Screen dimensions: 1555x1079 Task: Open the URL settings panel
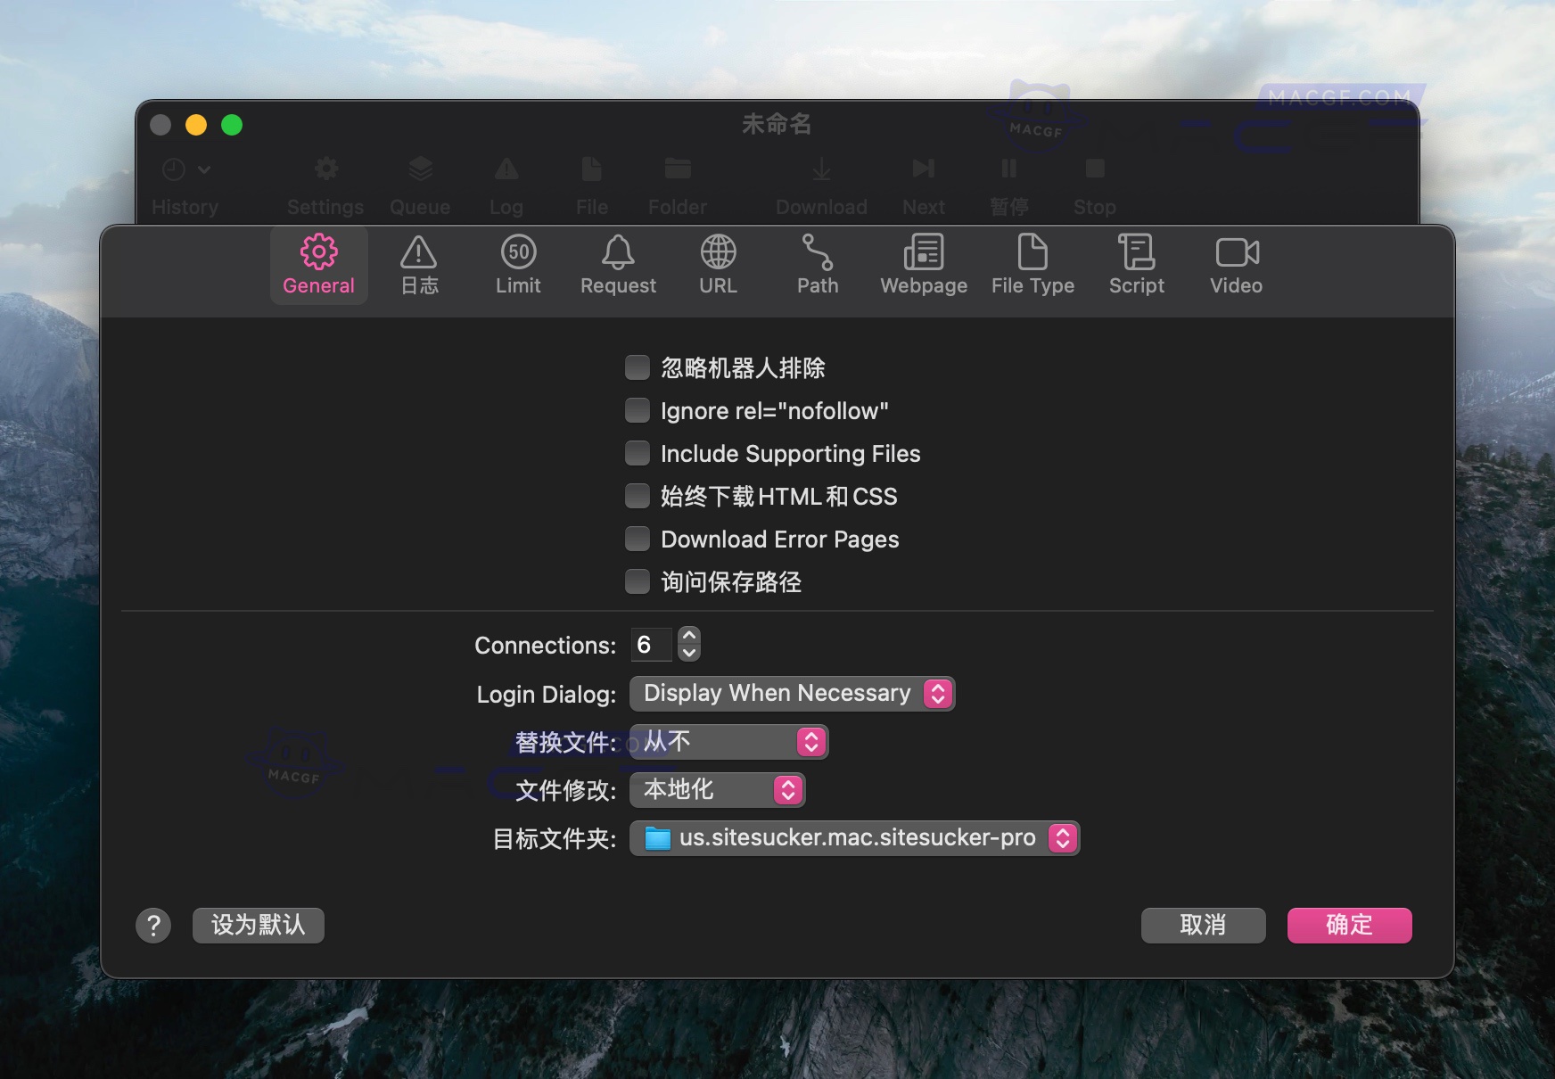[x=717, y=265]
